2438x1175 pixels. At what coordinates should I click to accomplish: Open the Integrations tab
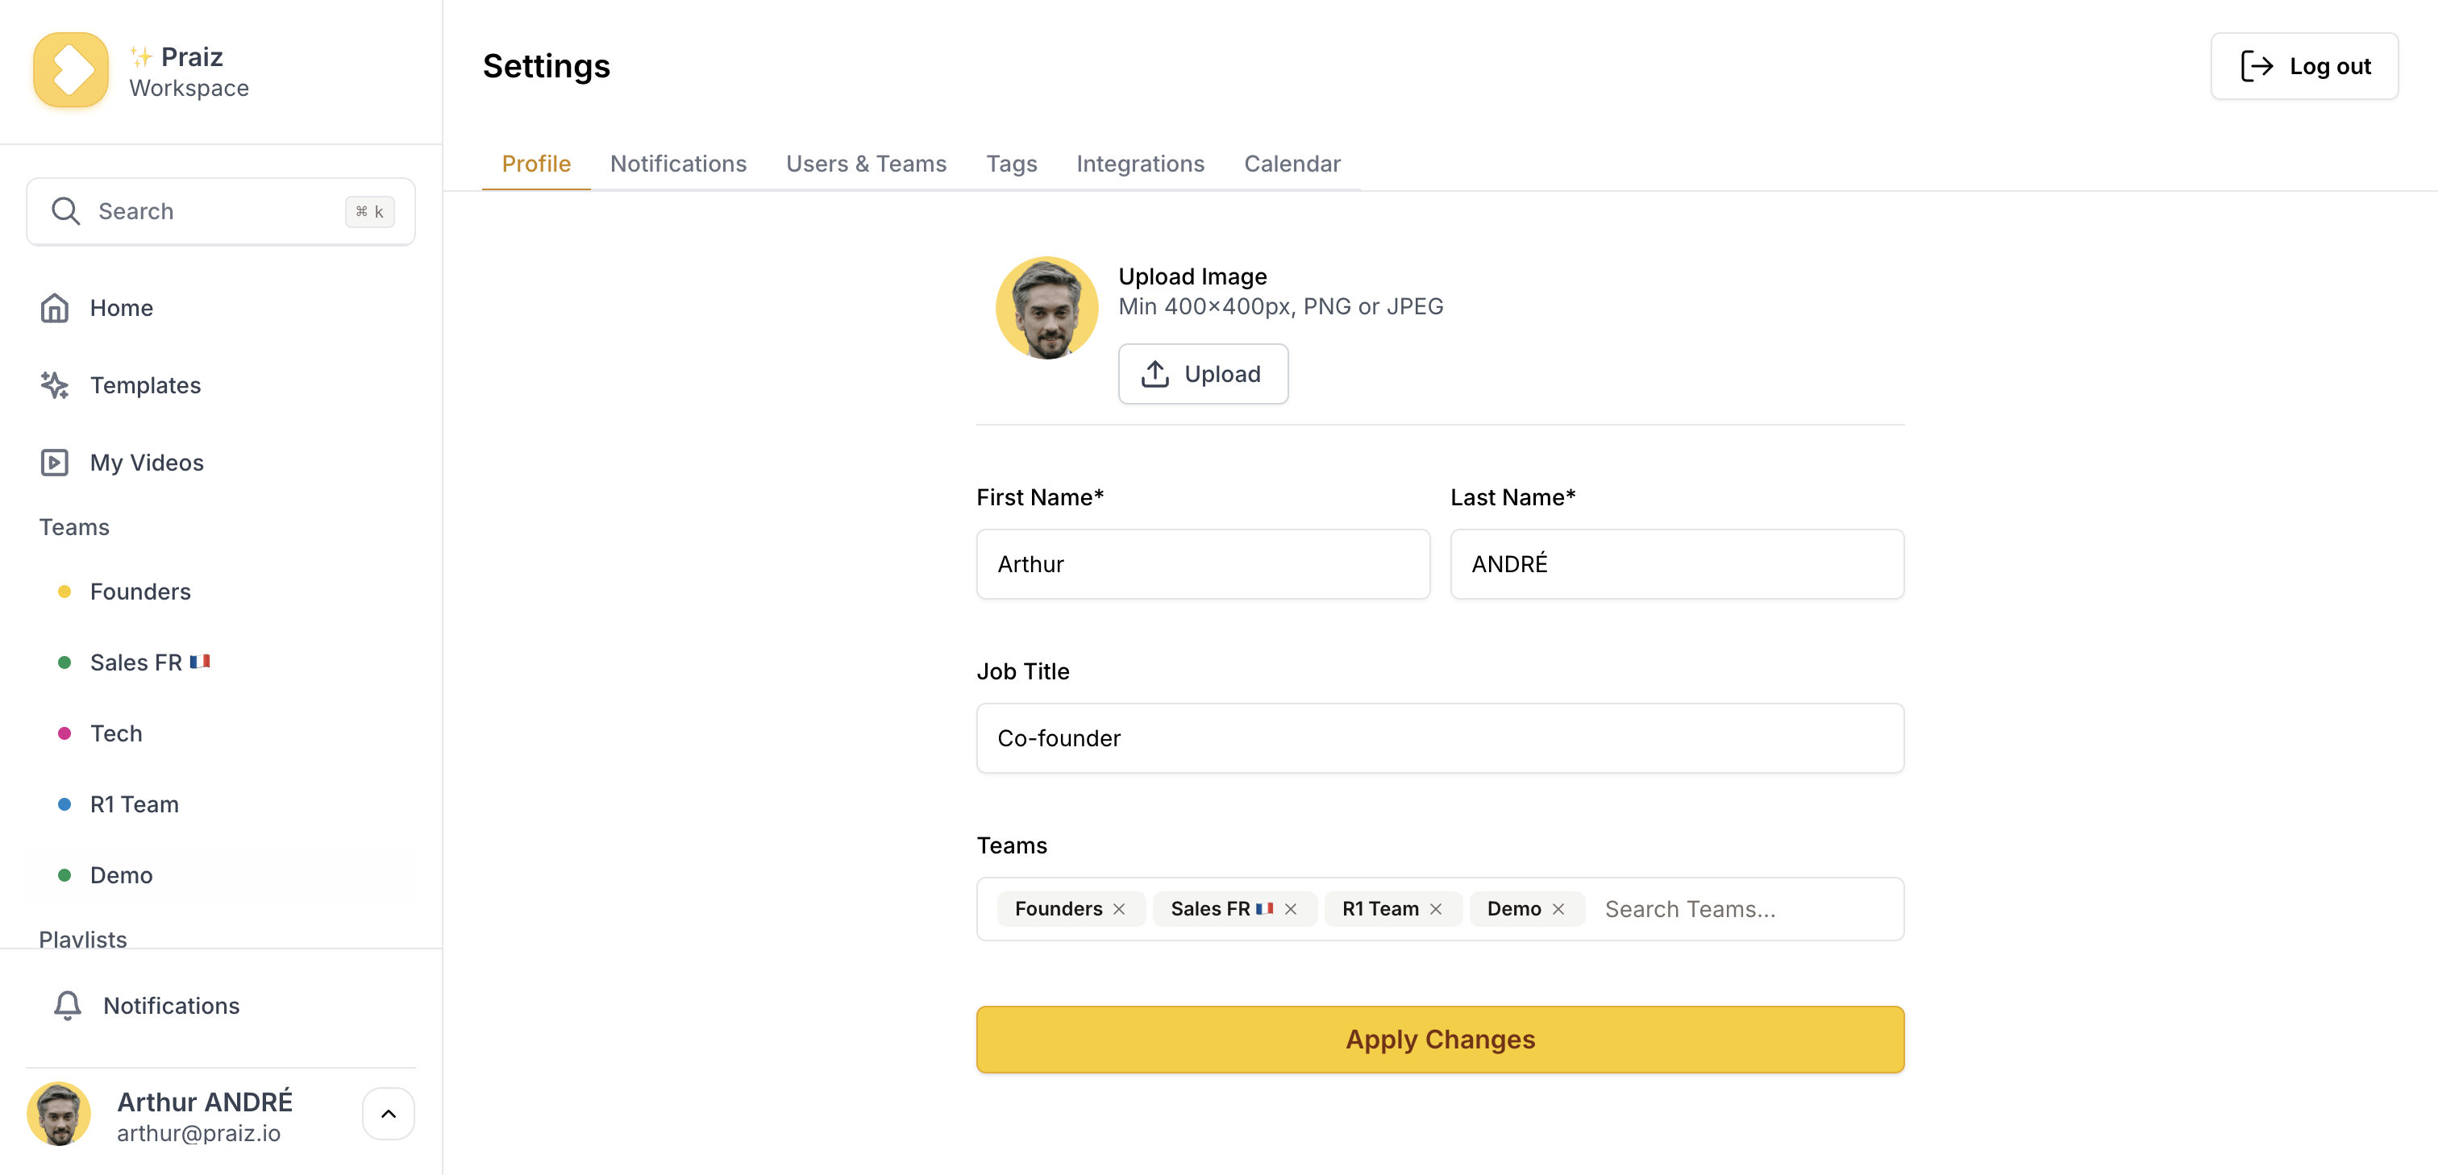coord(1141,164)
